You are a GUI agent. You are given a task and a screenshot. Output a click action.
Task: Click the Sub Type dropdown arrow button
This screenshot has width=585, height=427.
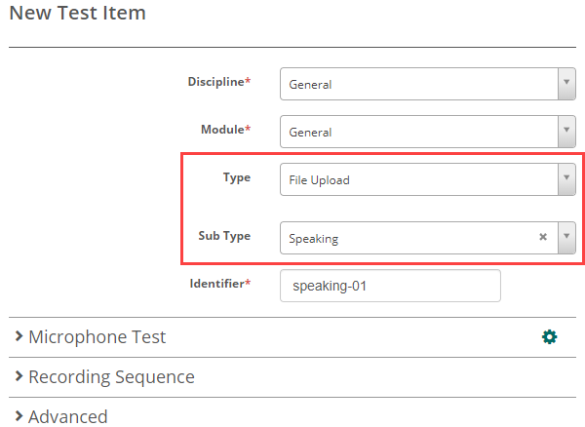pos(565,237)
